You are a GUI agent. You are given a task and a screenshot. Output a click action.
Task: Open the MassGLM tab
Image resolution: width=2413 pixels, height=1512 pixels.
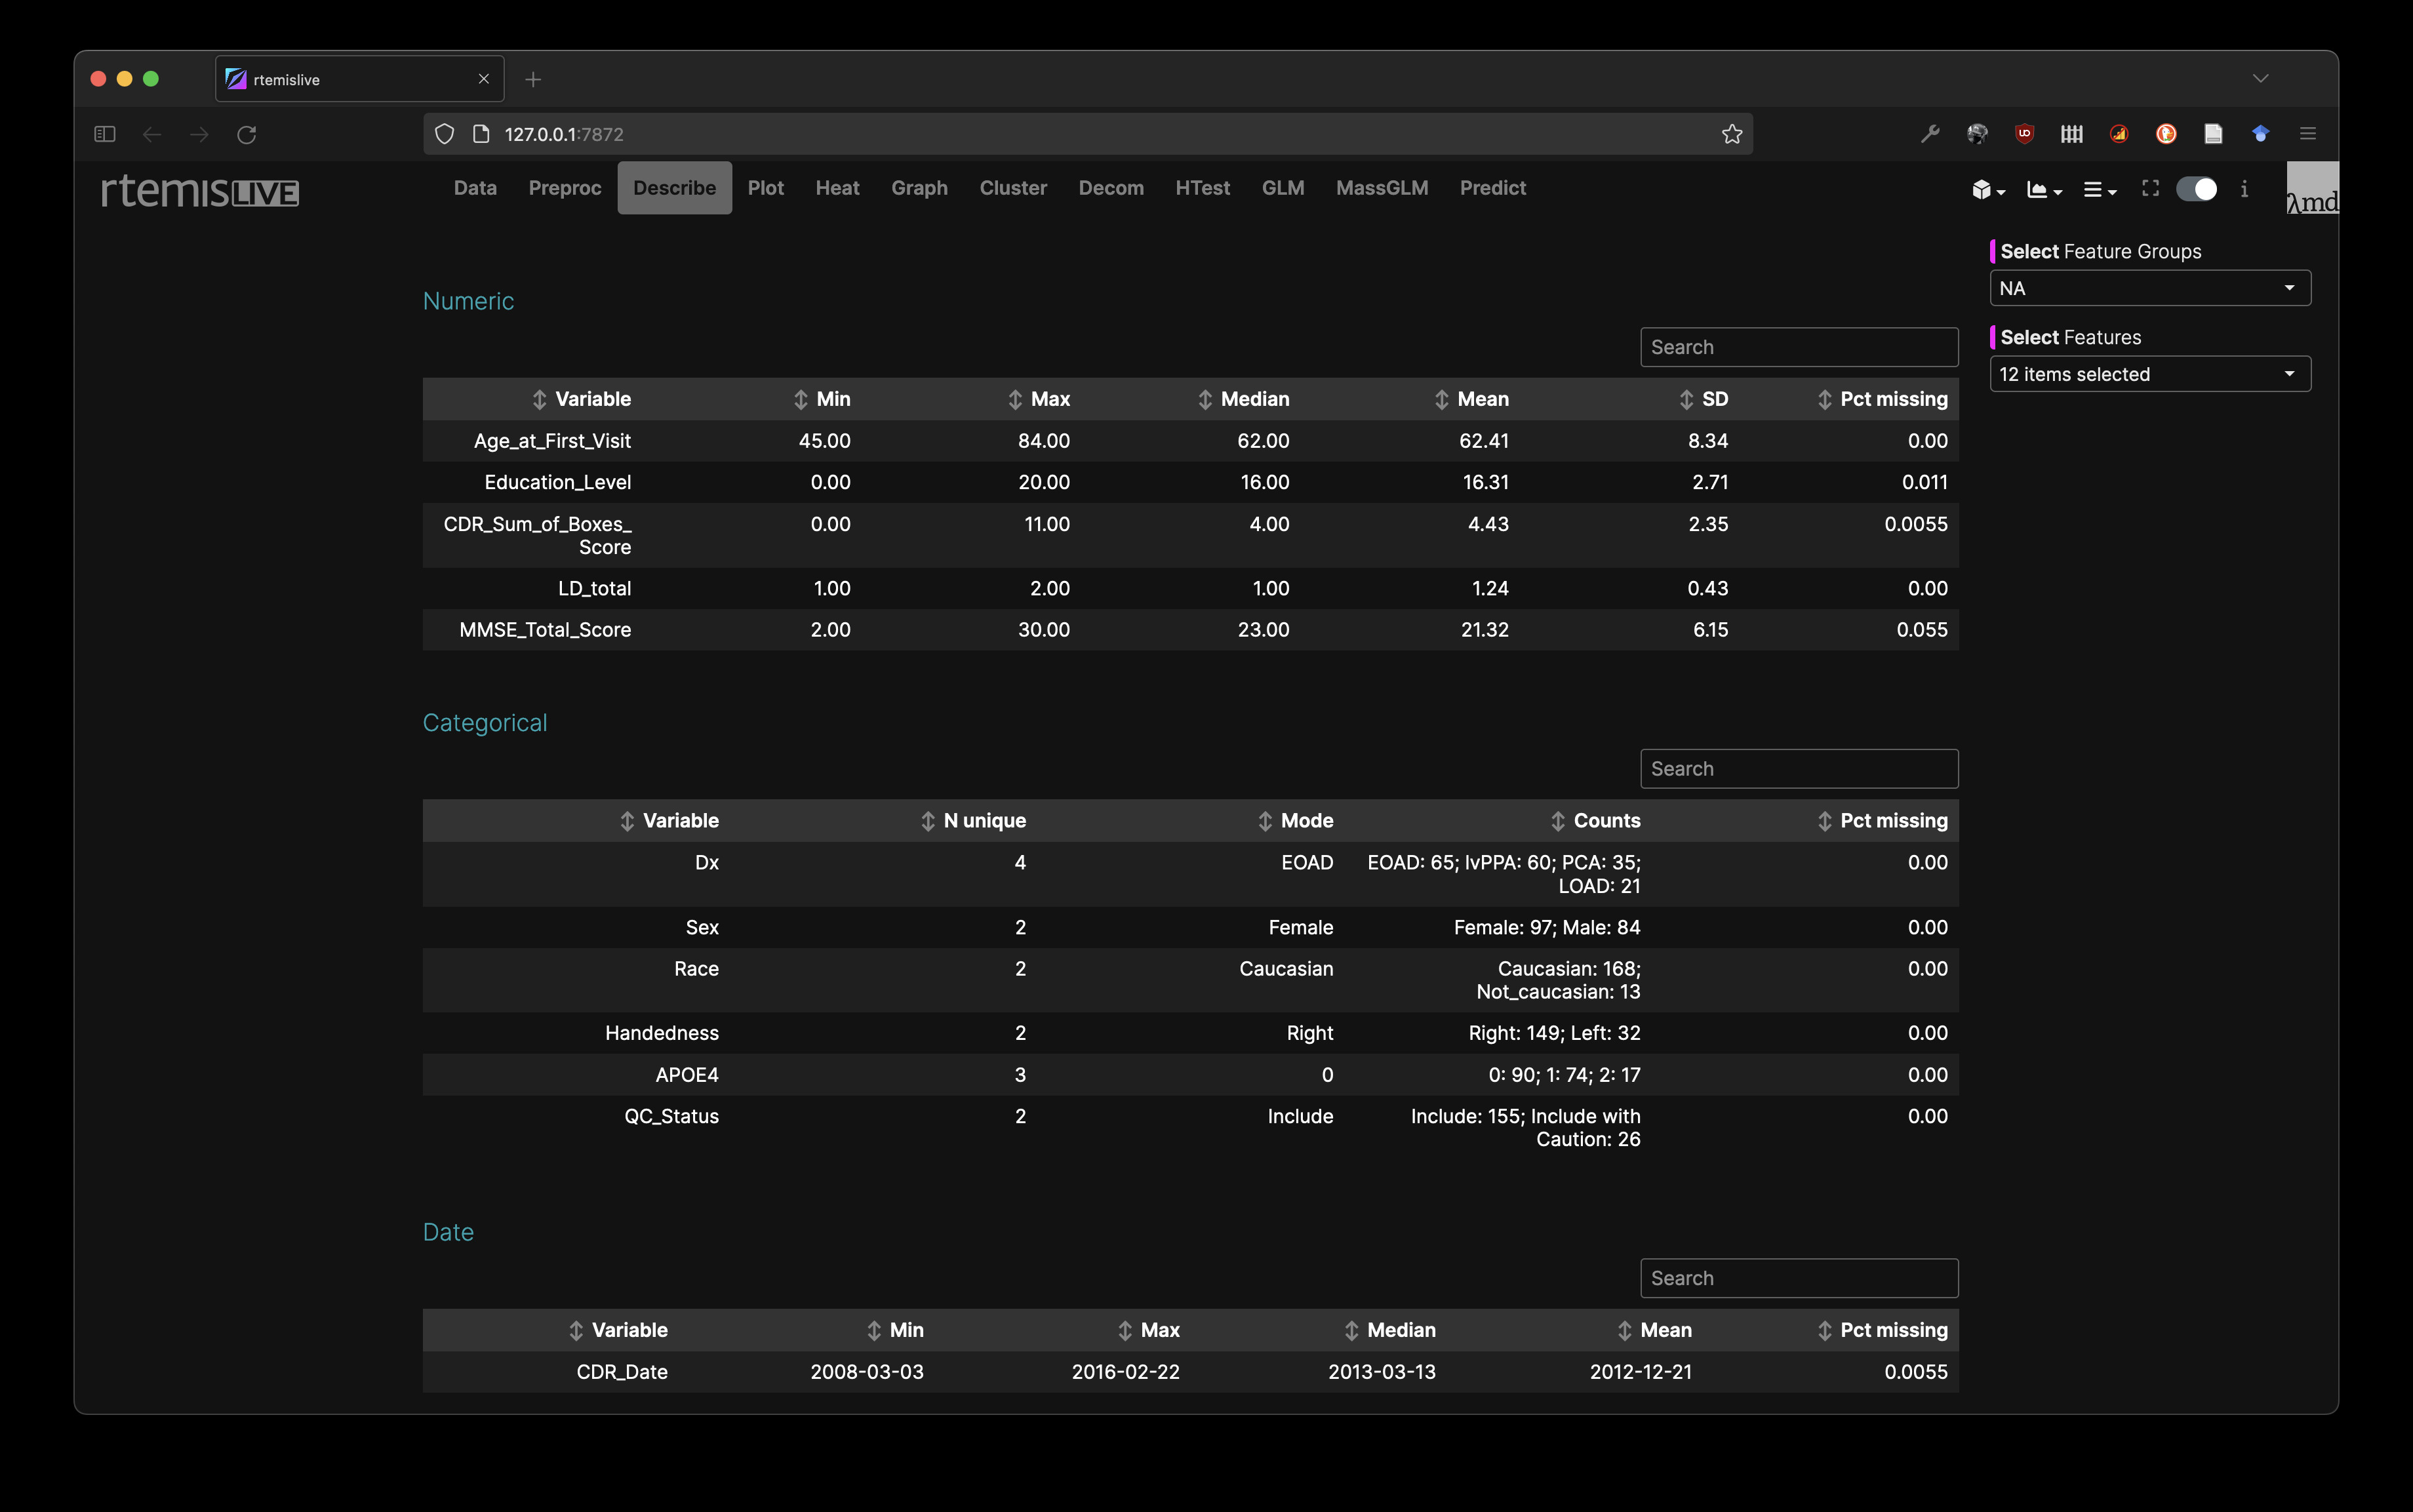[x=1381, y=188]
